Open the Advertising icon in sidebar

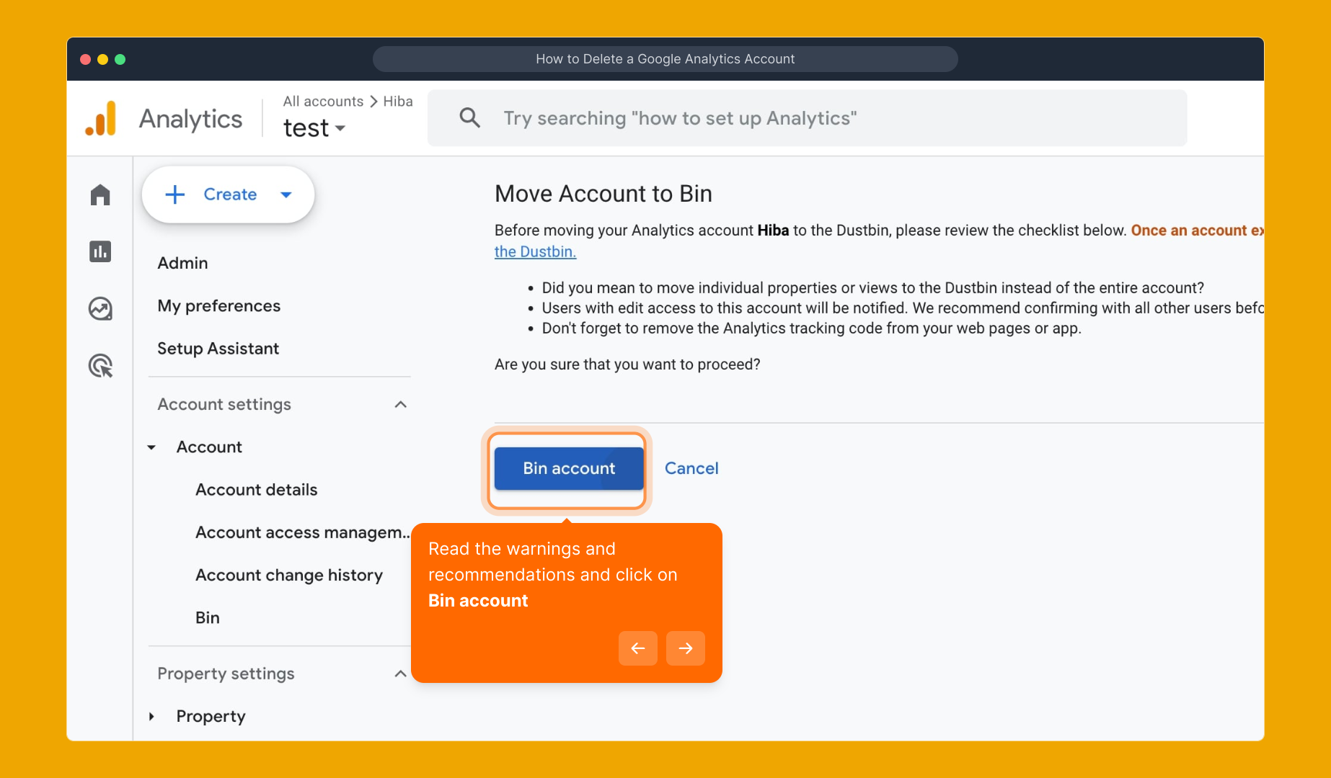click(100, 366)
